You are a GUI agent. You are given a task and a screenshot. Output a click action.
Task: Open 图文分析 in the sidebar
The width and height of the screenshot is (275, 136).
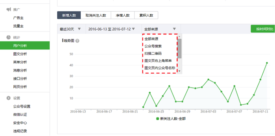click(20, 54)
